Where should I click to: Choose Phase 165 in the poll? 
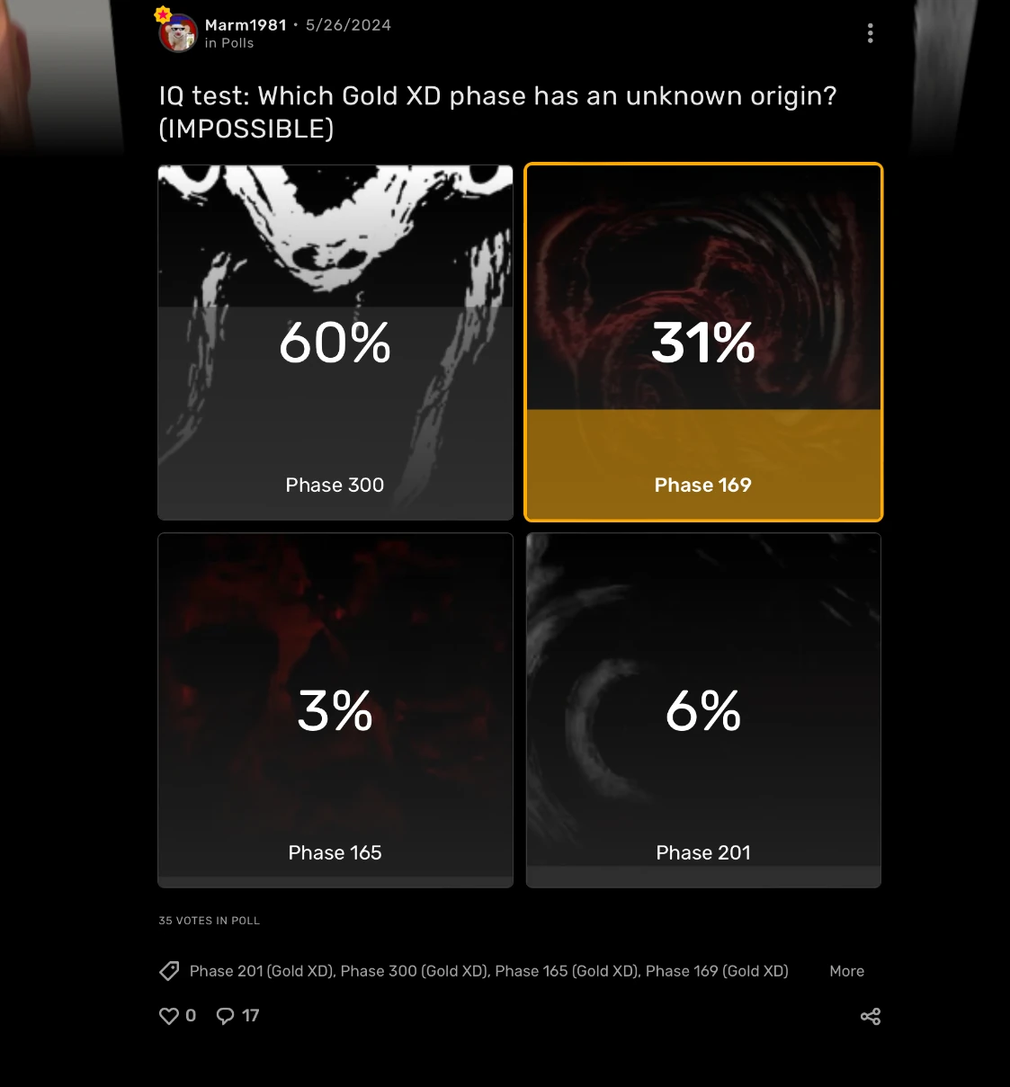tap(335, 709)
